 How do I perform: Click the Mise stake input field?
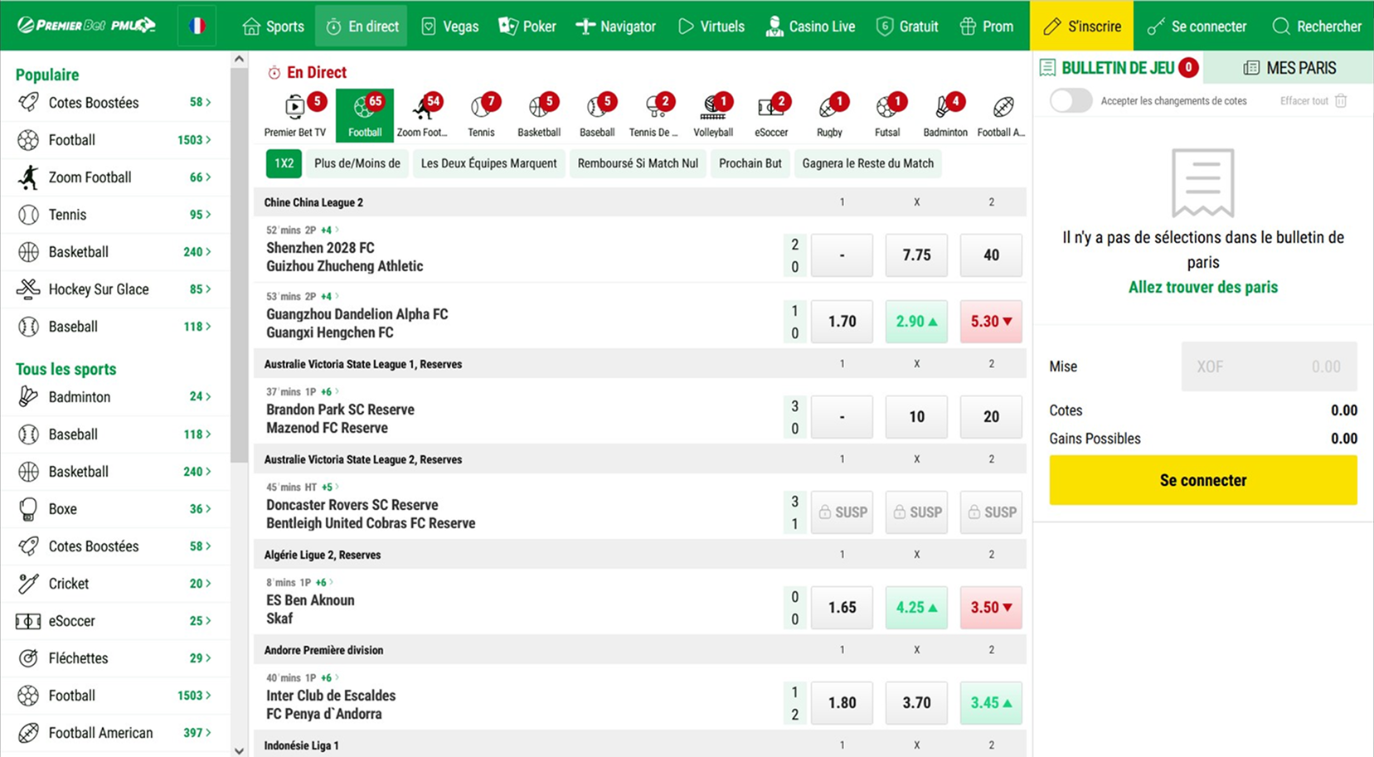(1269, 366)
